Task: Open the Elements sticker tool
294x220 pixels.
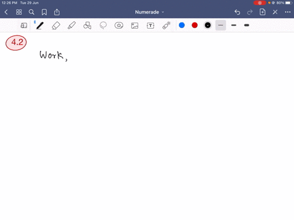Action: tap(119, 26)
